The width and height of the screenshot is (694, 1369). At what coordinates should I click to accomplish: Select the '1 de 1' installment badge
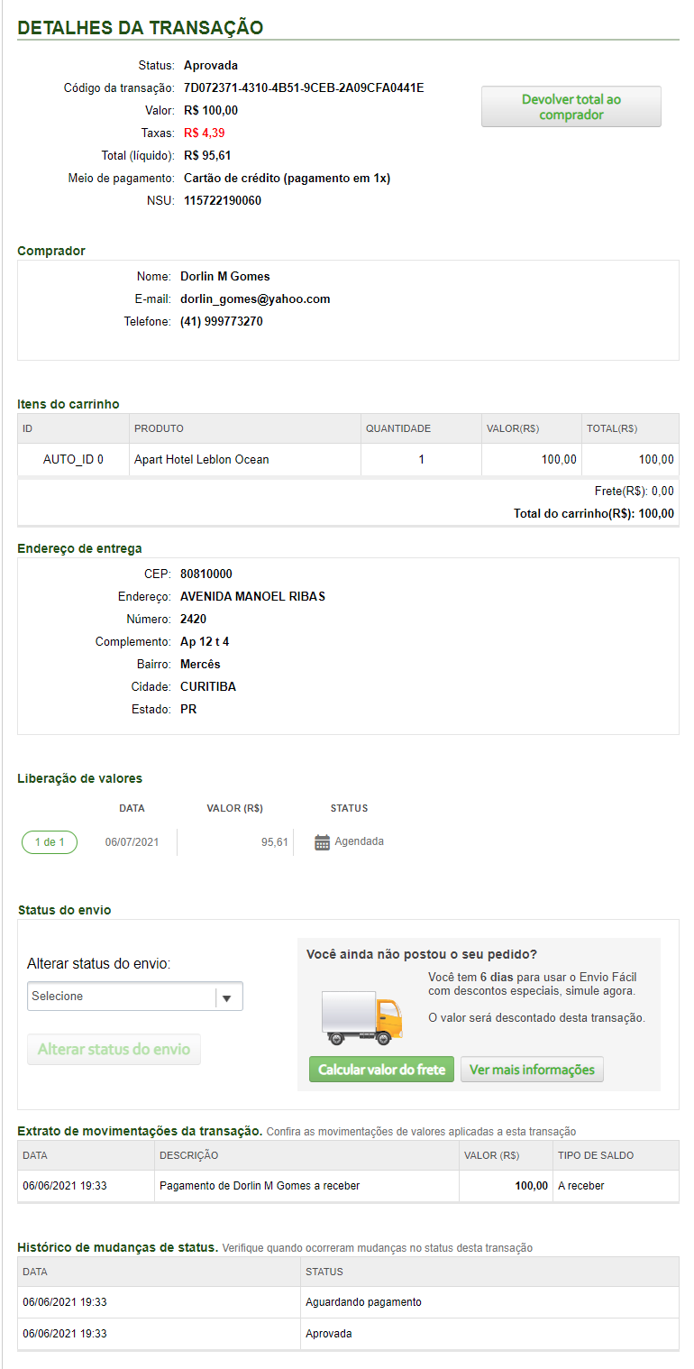[x=50, y=842]
